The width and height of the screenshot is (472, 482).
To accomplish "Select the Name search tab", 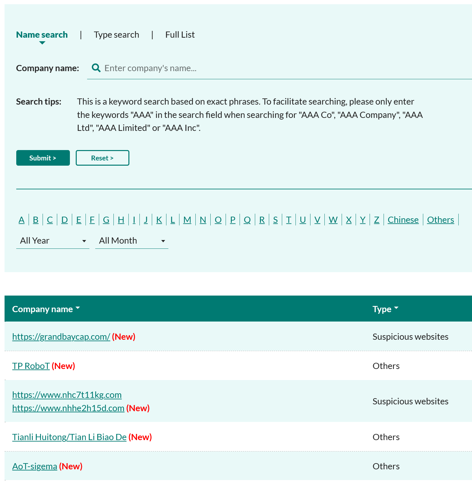I will (42, 35).
